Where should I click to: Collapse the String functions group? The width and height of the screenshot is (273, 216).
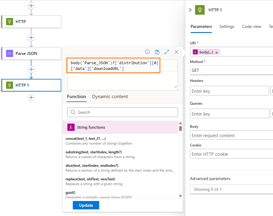point(120,127)
